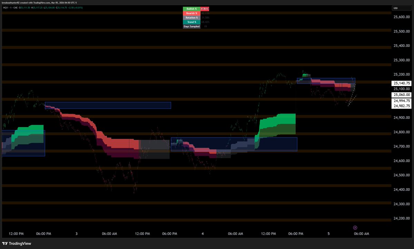Click the 25,200.00 price axis label
Screen dimensions: 414x249
(402, 75)
